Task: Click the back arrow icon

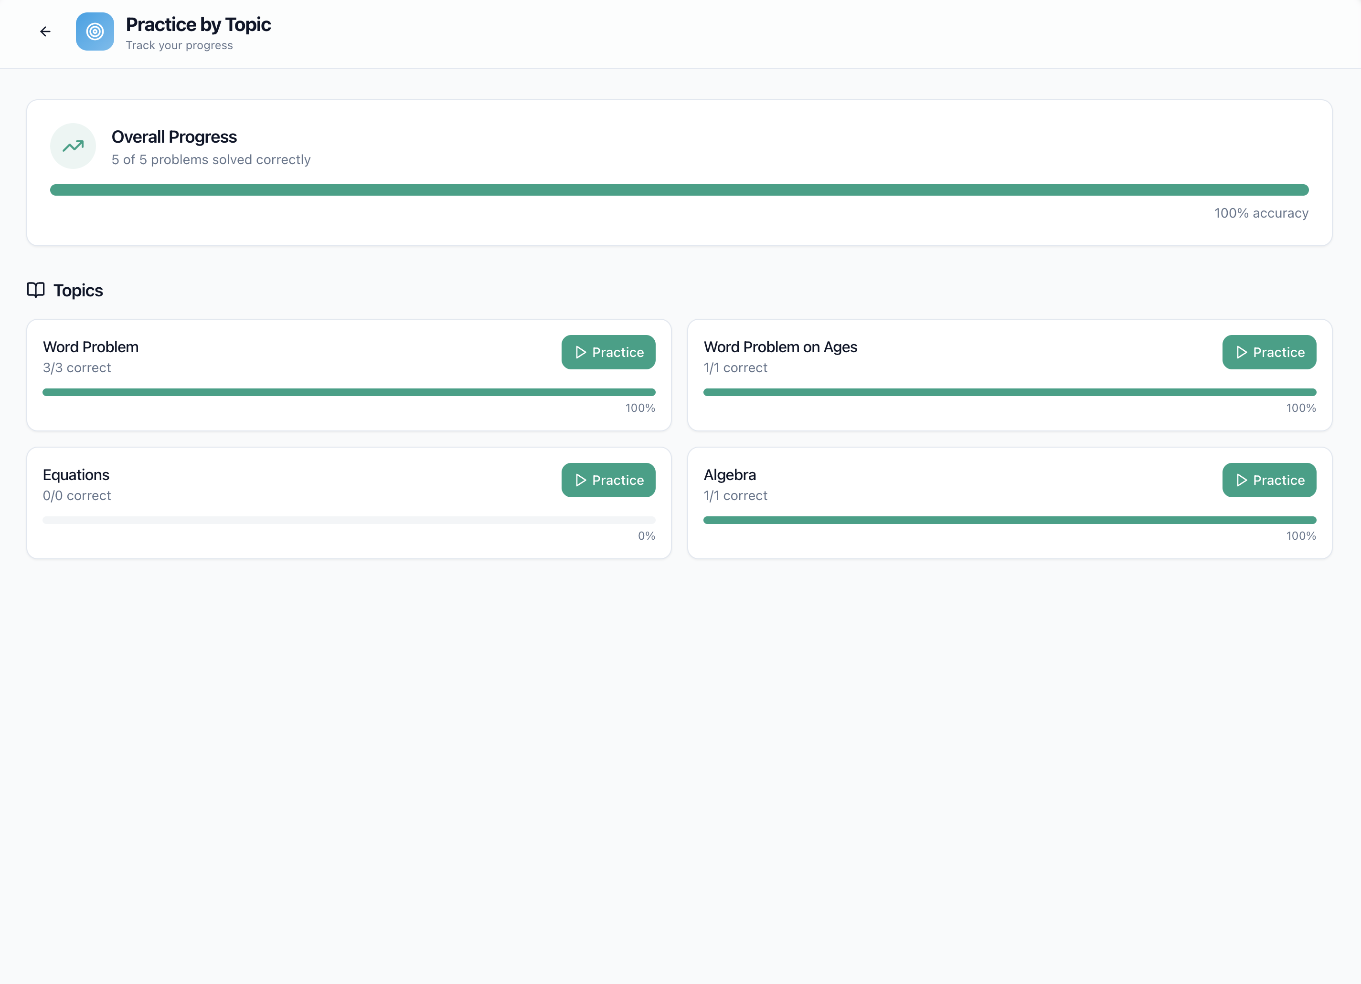Action: click(45, 32)
